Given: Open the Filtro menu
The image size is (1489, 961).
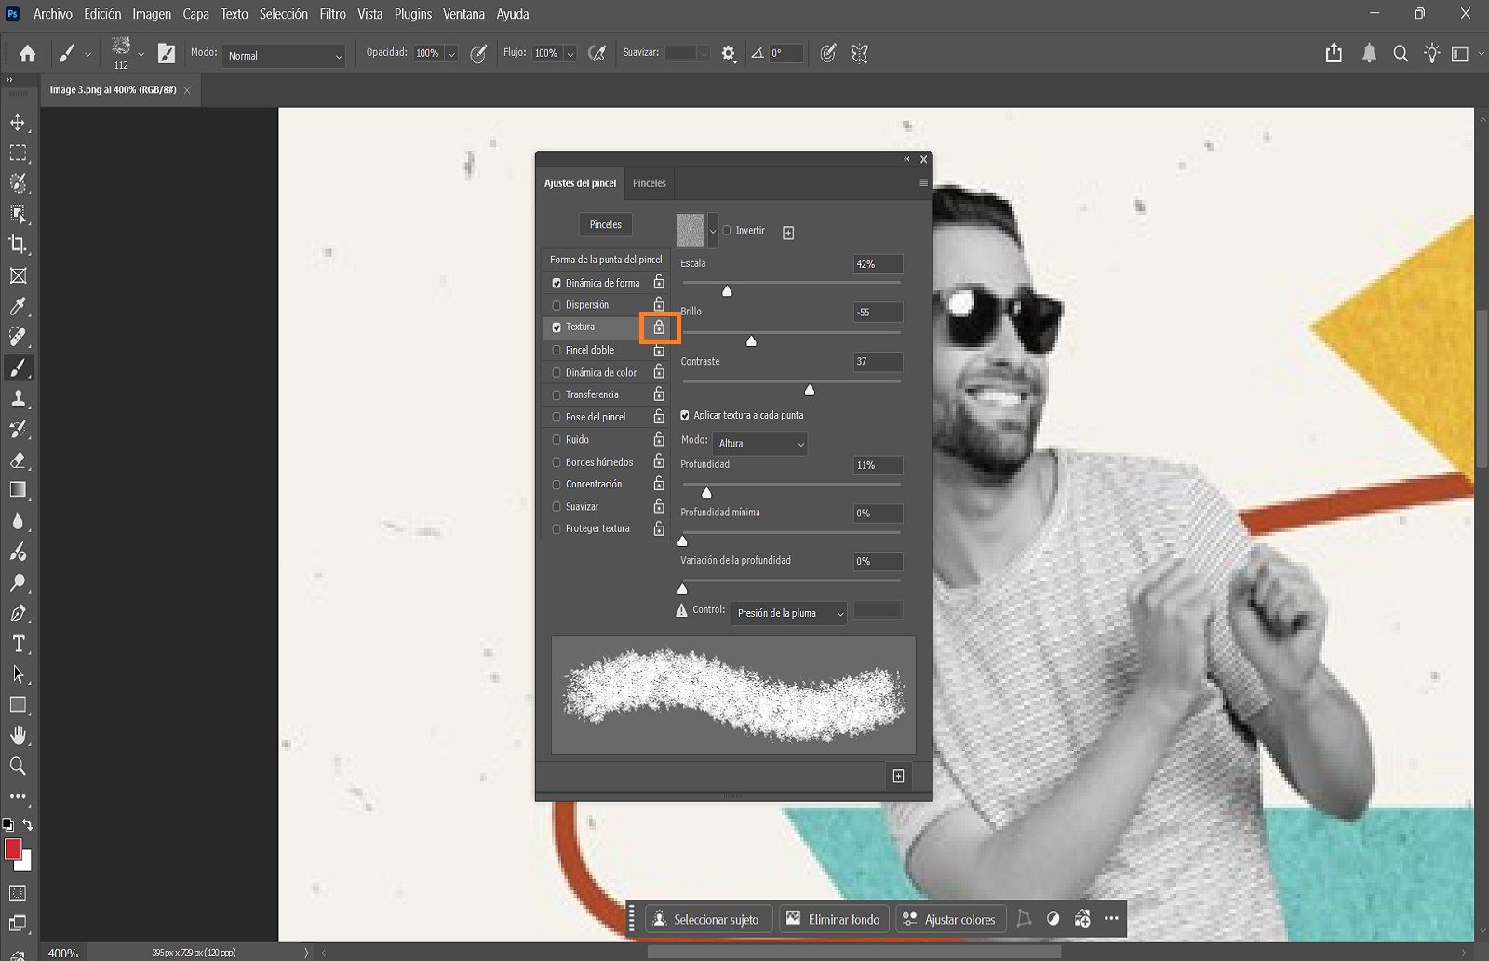Looking at the screenshot, I should [x=332, y=14].
